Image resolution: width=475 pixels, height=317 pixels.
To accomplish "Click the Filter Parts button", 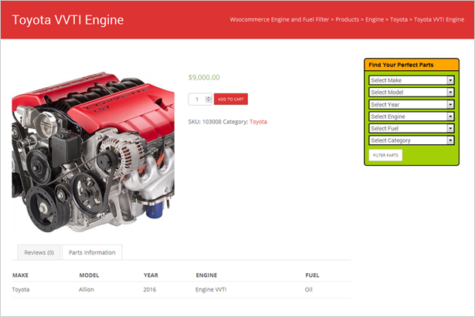I will pyautogui.click(x=385, y=155).
